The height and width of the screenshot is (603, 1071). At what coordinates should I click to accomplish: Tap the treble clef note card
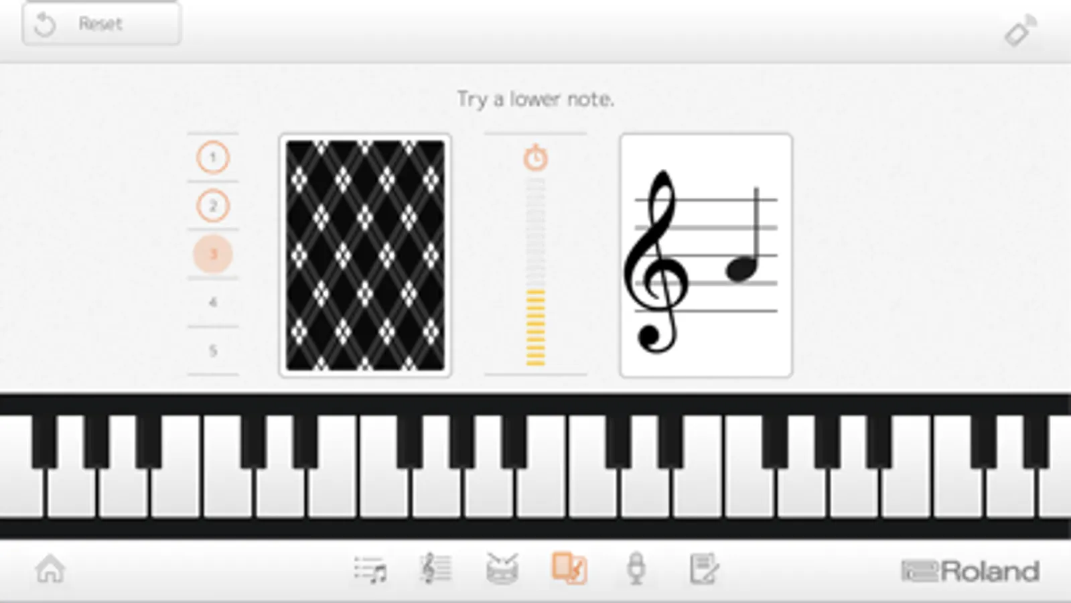(x=706, y=255)
